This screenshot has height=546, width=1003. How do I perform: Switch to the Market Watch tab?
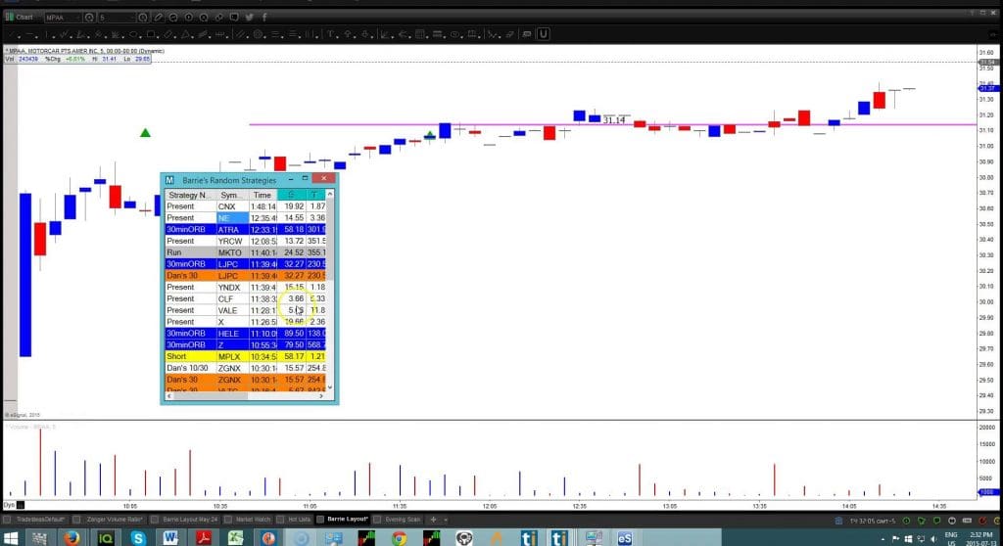point(254,520)
